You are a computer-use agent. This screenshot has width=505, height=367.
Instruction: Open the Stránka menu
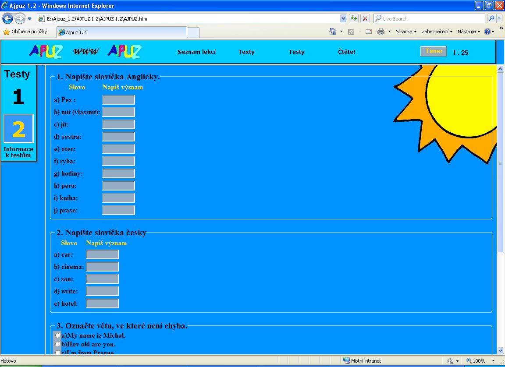tap(406, 32)
